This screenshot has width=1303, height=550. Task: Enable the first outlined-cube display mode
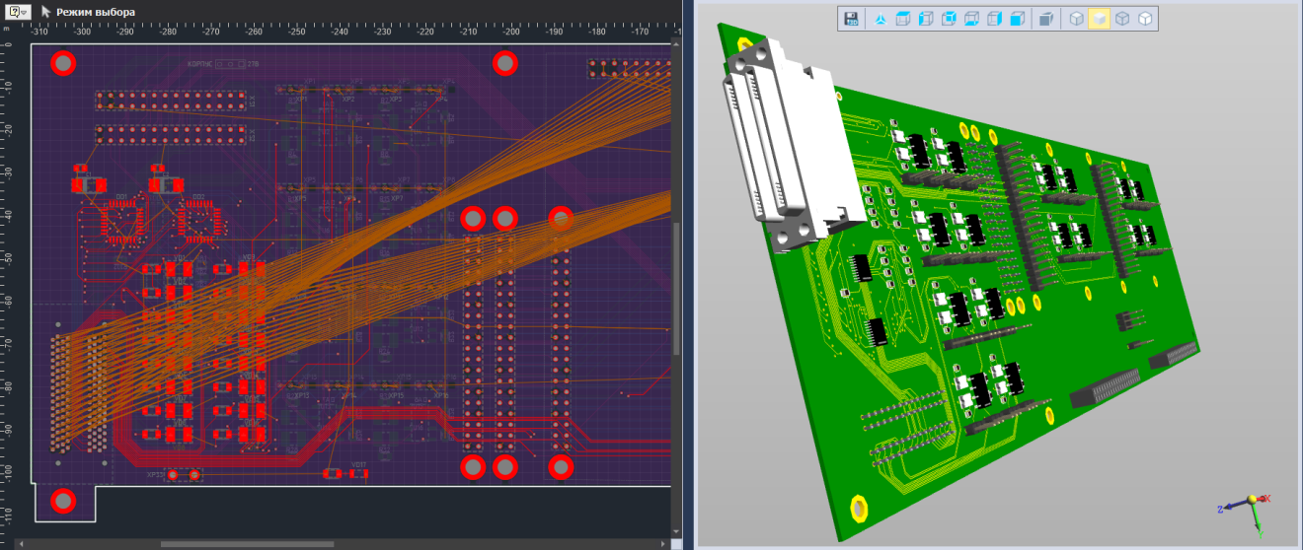pos(1076,19)
